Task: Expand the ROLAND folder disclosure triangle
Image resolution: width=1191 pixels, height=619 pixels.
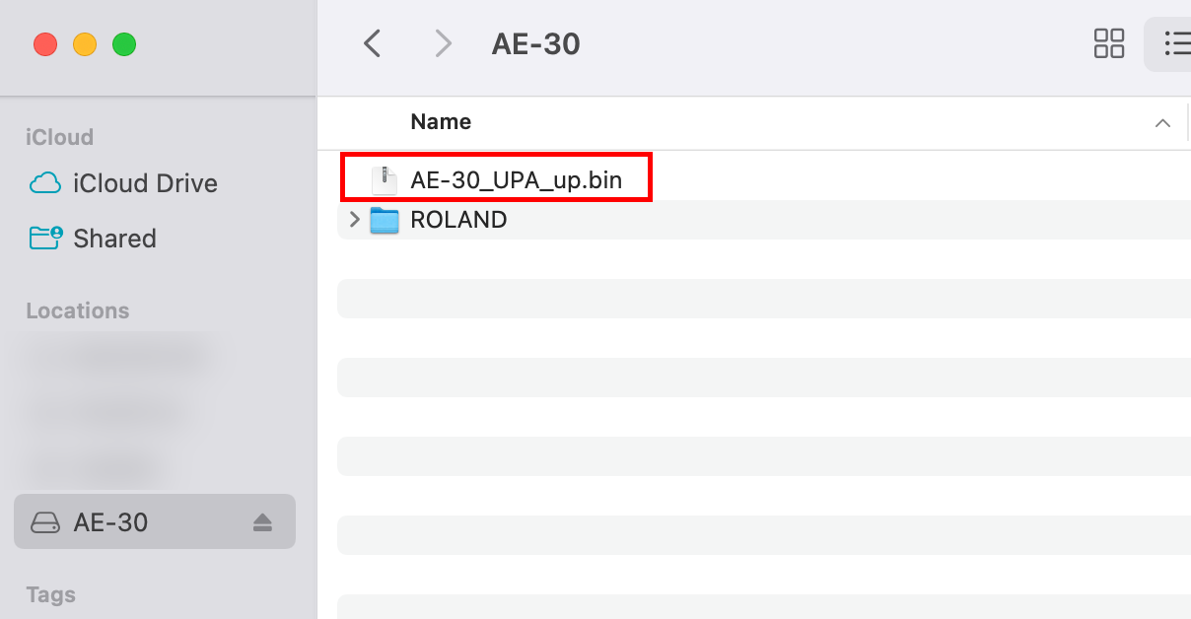Action: point(355,220)
